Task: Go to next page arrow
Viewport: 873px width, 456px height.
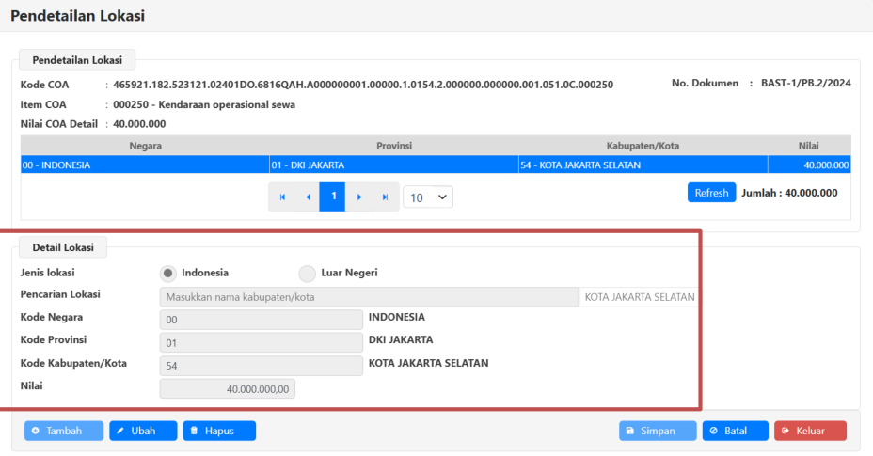Action: tap(358, 197)
